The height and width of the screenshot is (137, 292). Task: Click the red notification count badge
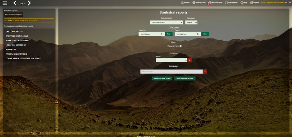208,4
